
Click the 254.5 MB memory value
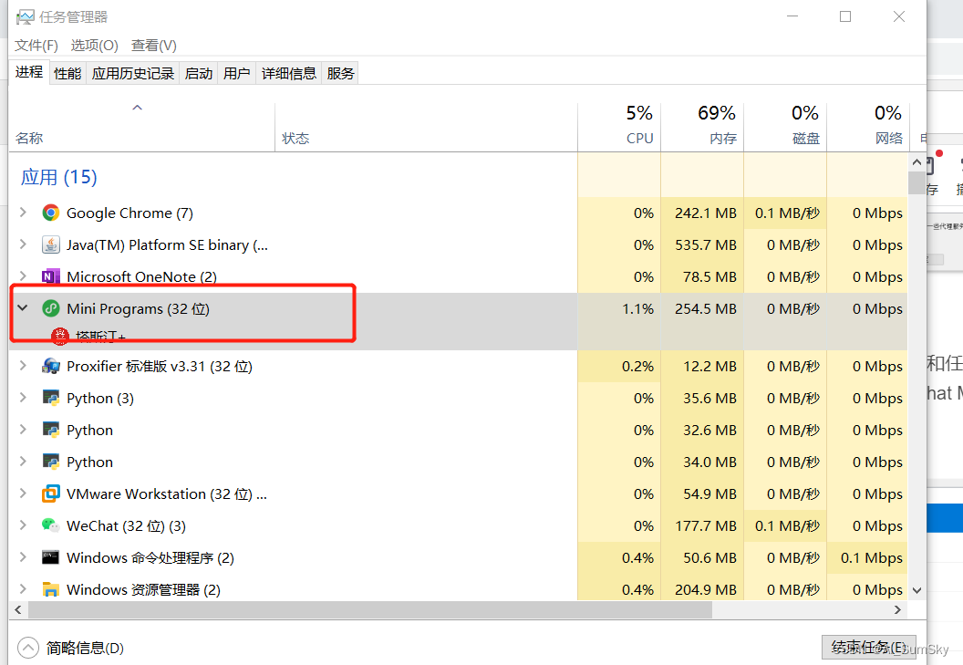(706, 308)
